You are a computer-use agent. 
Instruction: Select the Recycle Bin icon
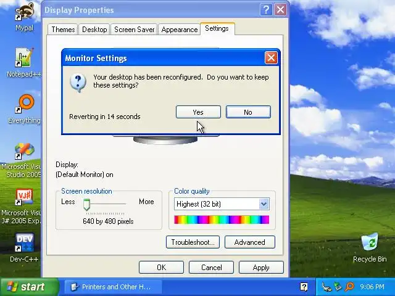click(370, 248)
